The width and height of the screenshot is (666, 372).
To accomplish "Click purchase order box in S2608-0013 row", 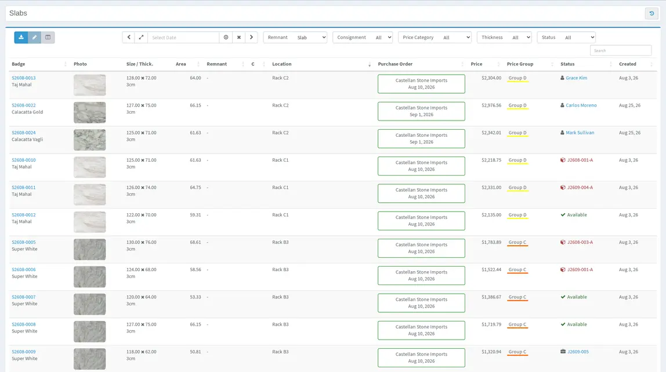I will pyautogui.click(x=421, y=83).
